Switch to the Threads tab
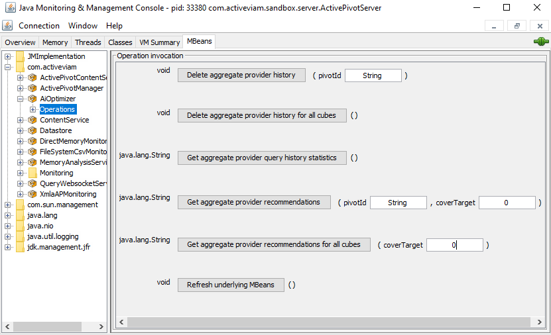Image resolution: width=551 pixels, height=335 pixels. pos(88,42)
